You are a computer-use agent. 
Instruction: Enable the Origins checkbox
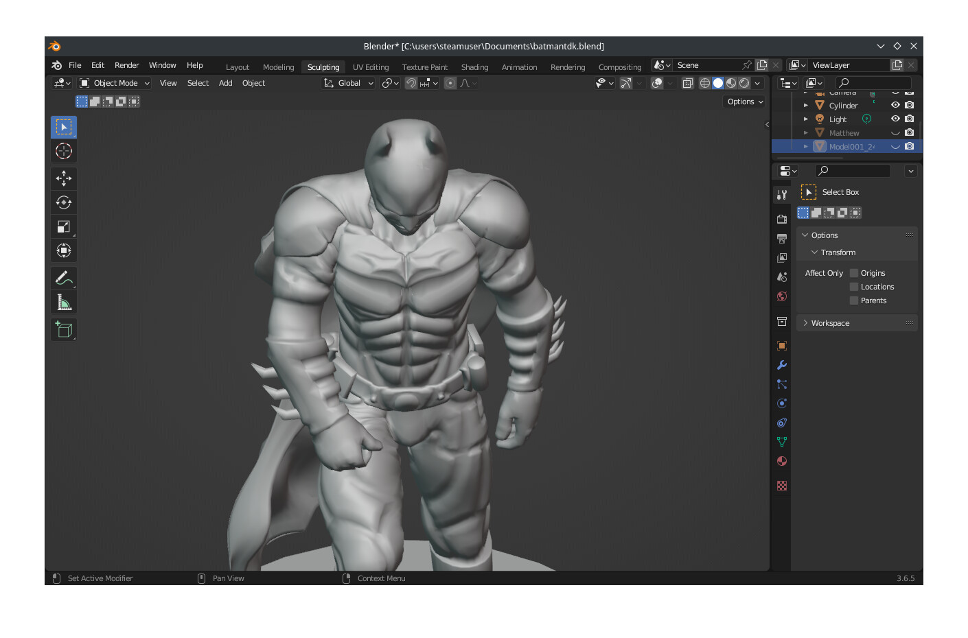(854, 273)
